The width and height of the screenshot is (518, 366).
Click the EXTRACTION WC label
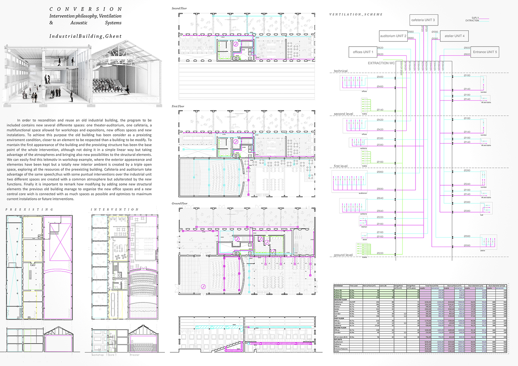381,63
